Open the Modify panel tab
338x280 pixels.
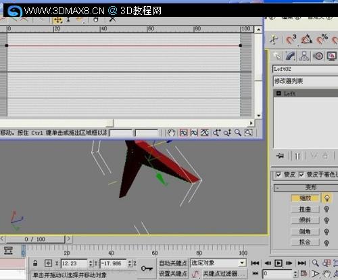click(291, 56)
